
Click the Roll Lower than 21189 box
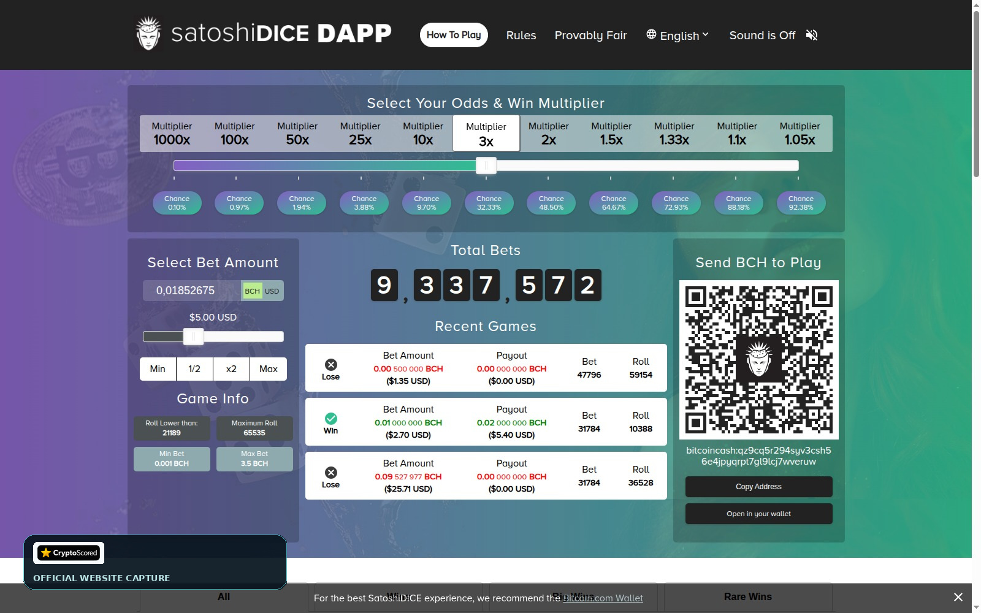coord(172,428)
